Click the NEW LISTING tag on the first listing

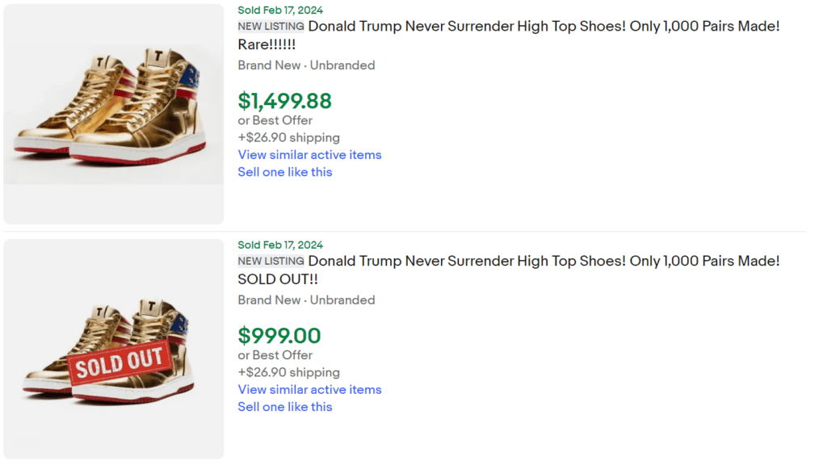(271, 26)
